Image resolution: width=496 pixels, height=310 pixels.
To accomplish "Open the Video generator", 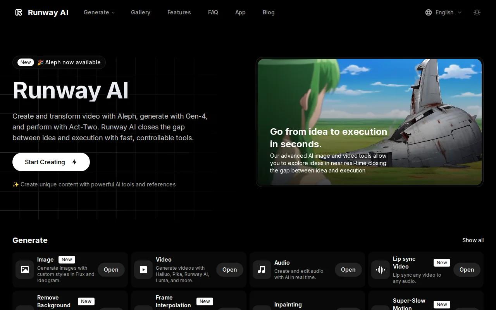I will [x=229, y=270].
